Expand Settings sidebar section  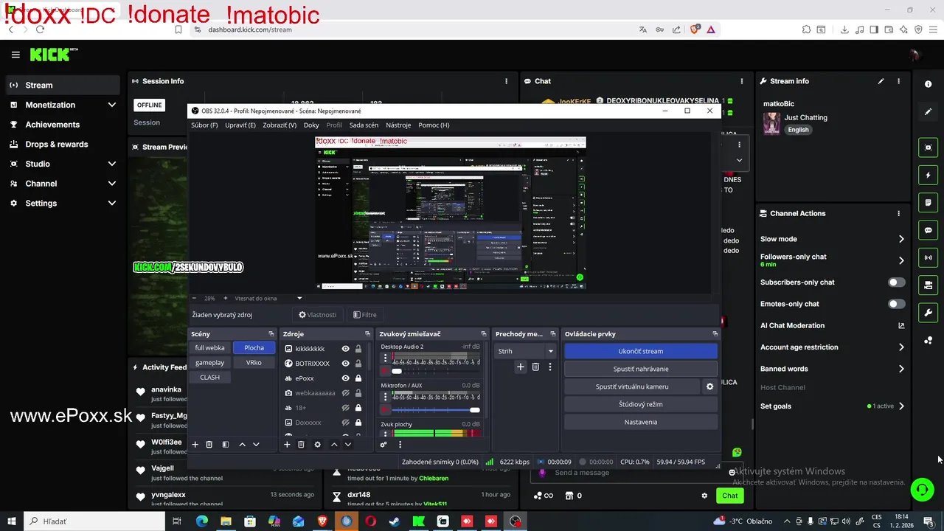112,203
